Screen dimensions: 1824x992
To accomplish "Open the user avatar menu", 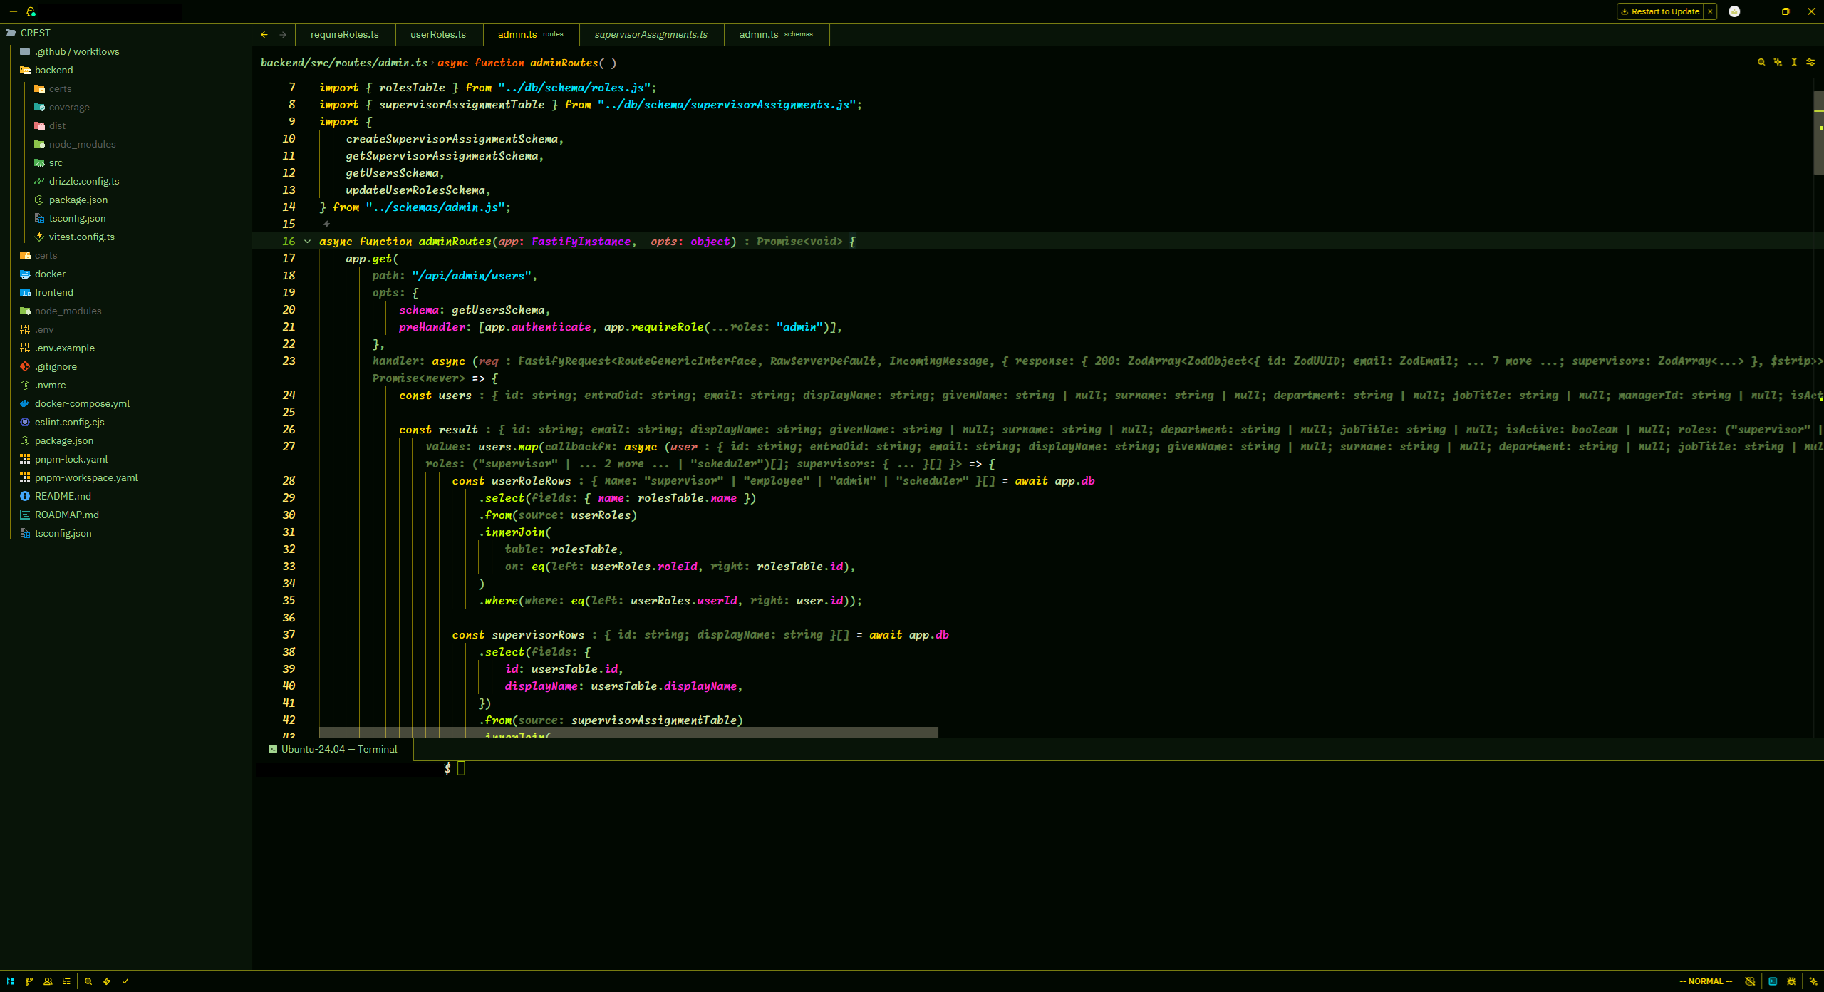I will (1734, 11).
